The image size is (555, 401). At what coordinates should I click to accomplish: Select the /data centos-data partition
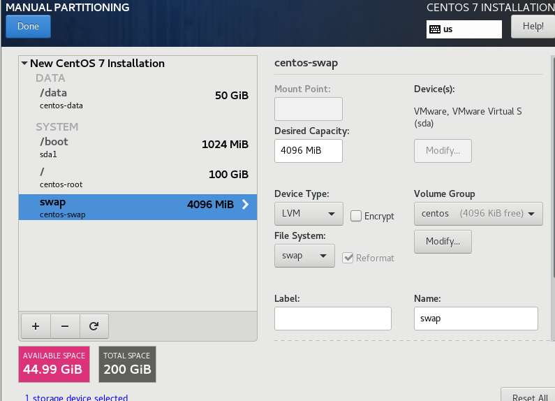(x=138, y=99)
